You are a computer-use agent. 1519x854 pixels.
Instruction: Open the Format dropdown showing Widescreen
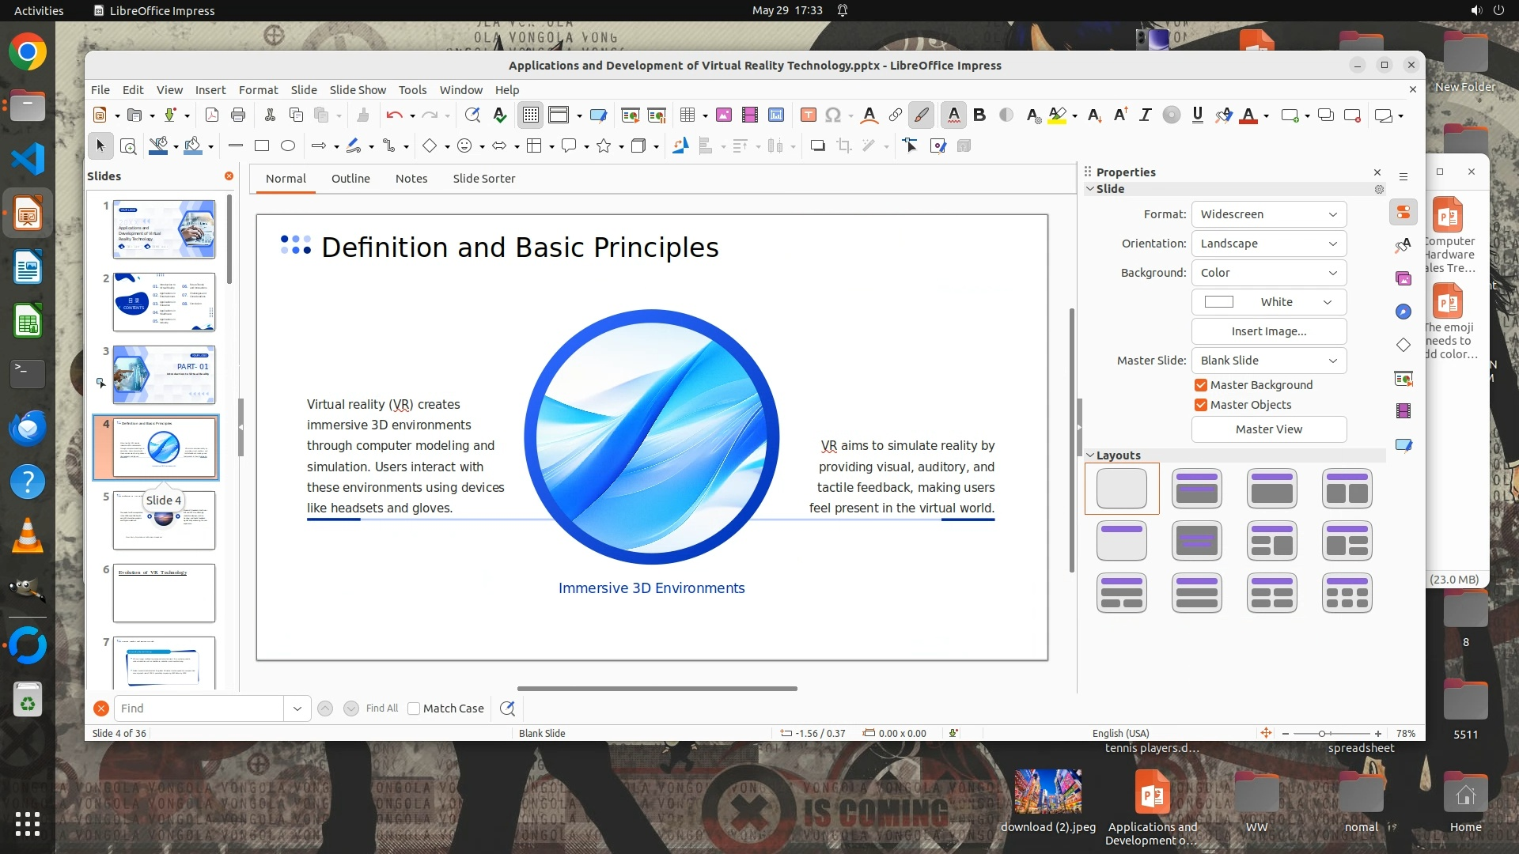pyautogui.click(x=1268, y=214)
